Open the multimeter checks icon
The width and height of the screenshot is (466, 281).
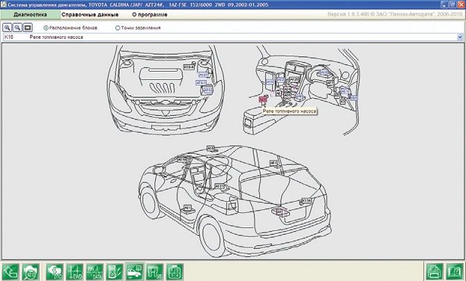(115, 272)
